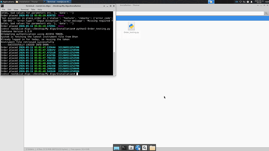Roll up the Thunar window via shade button
Image resolution: width=269 pixels, height=151 pixels.
pyautogui.click(x=258, y=5)
